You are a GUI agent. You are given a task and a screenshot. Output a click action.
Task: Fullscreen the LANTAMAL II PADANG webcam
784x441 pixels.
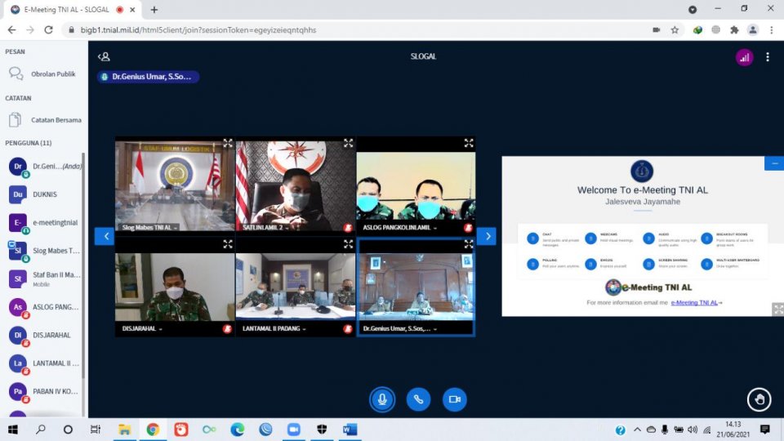click(x=349, y=244)
